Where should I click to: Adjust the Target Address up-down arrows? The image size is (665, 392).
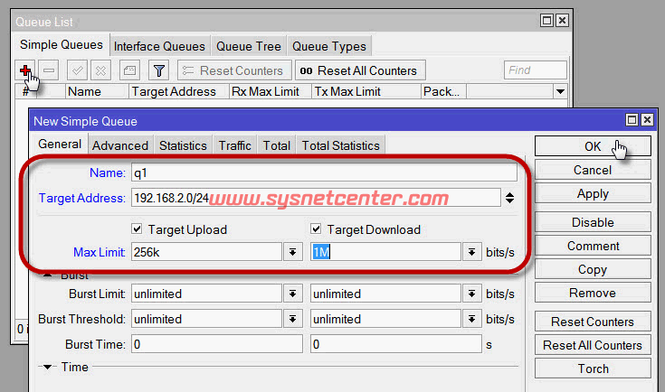pos(510,198)
